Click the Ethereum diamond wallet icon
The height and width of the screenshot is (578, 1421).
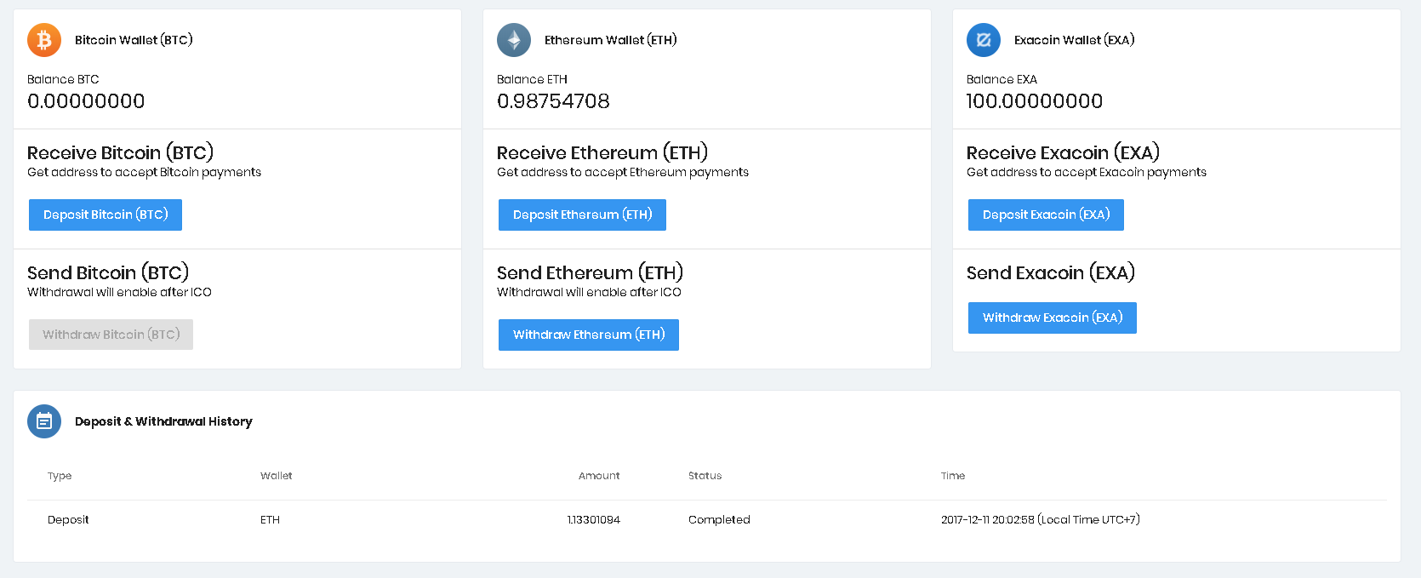pos(514,40)
